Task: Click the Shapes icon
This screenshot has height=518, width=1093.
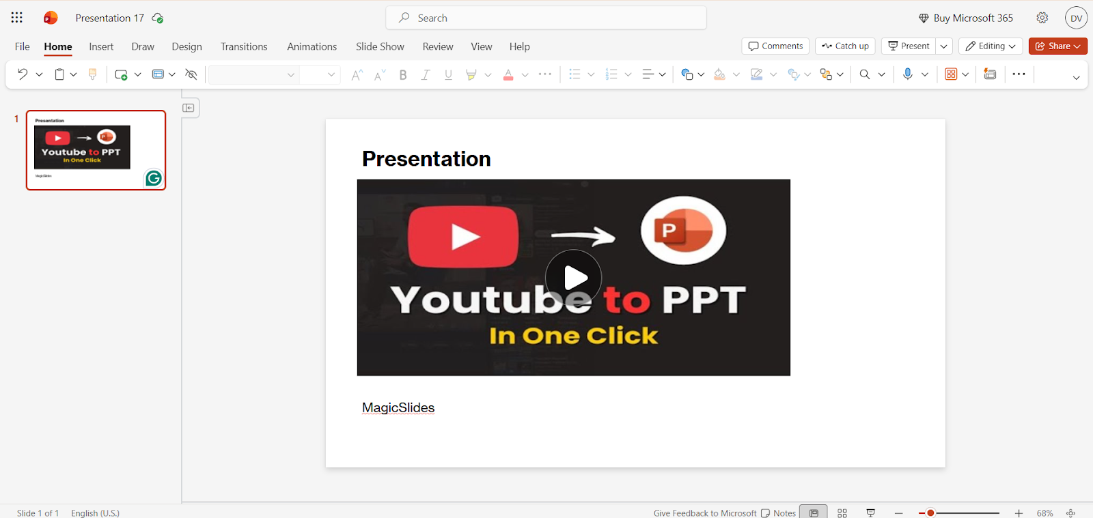Action: (x=687, y=74)
